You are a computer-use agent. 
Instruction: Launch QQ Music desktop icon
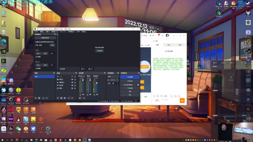click(18, 91)
